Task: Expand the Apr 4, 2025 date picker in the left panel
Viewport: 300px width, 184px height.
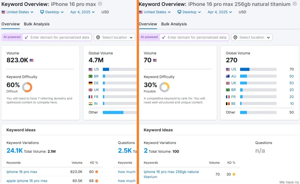Action: (82, 12)
